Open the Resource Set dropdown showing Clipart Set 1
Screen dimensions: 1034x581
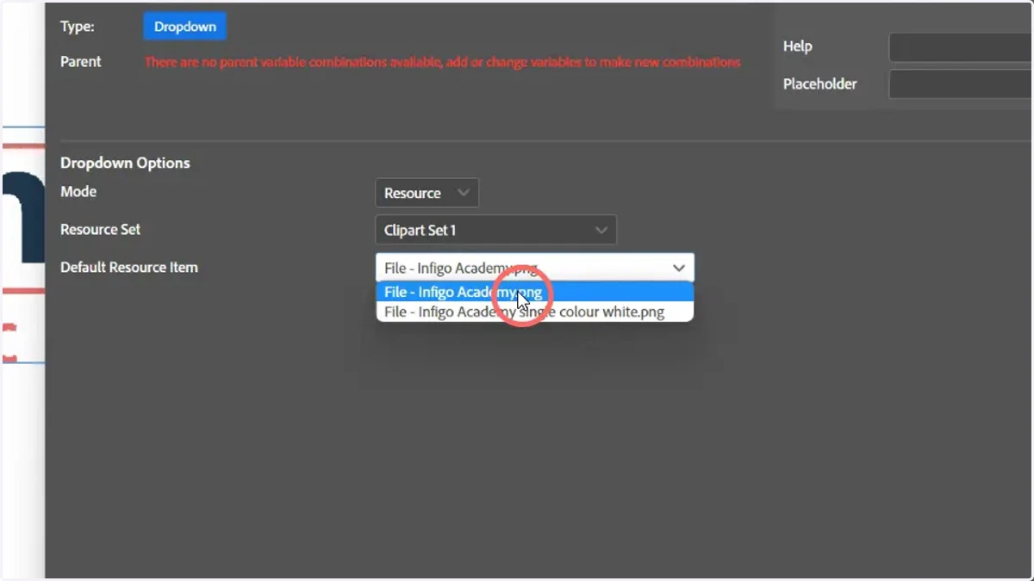496,230
